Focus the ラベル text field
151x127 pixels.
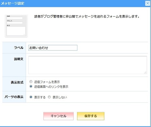[x=53, y=48]
